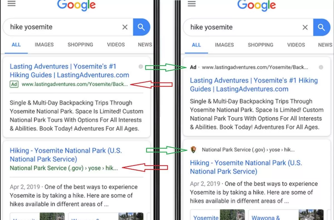The width and height of the screenshot is (334, 220).
Task: Click ad info icon on left Lasting Adventures result
Action: pyautogui.click(x=141, y=67)
